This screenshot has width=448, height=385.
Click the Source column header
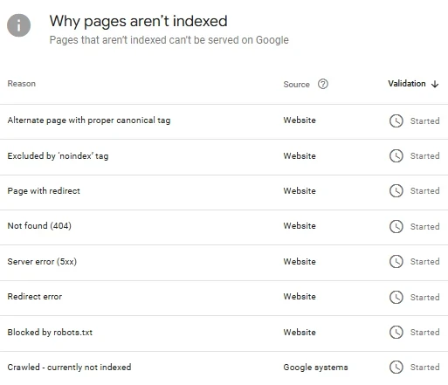pos(296,85)
